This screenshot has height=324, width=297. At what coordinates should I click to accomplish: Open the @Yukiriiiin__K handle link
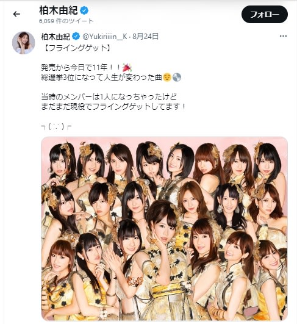click(x=105, y=37)
